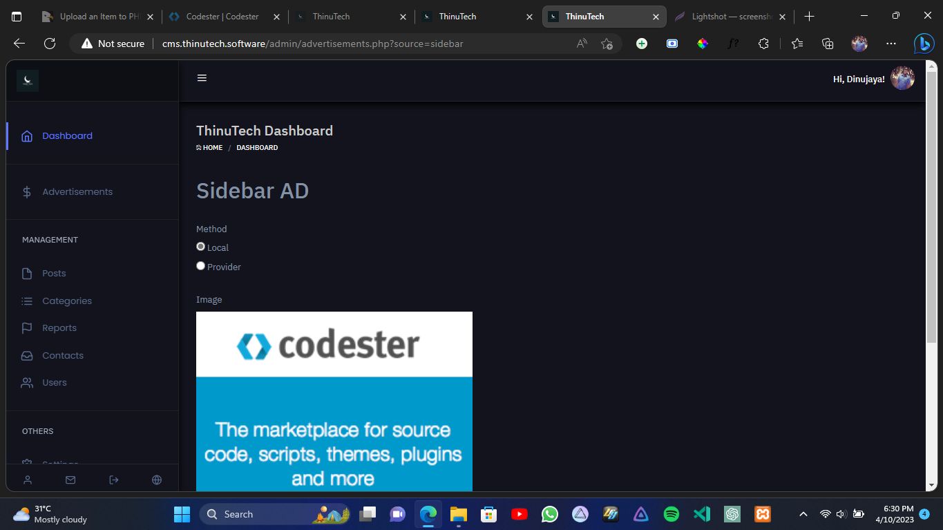The image size is (943, 530).
Task: Close the Codester tab
Action: [x=276, y=17]
